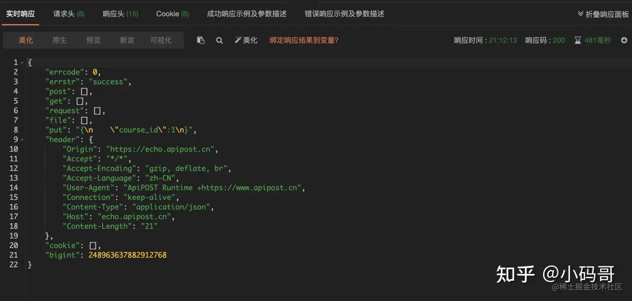Click the Content-Length value "21"

149,227
